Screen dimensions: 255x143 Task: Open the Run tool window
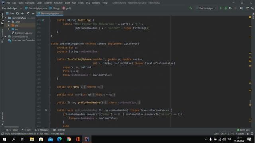[26, 130]
